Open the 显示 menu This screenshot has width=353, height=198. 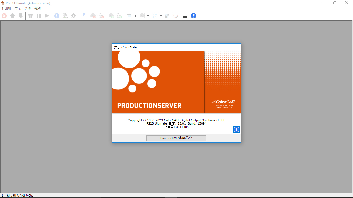click(x=18, y=9)
